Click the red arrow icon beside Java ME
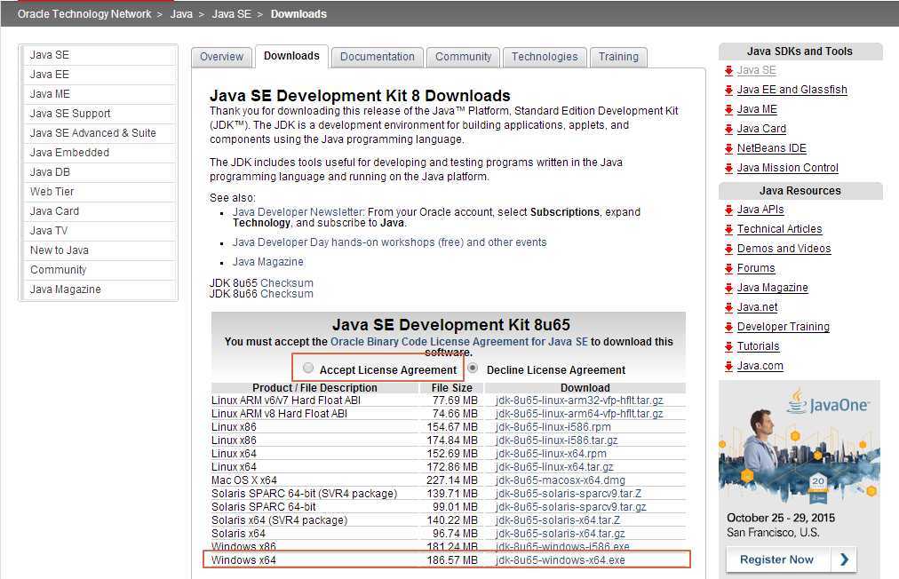 tap(728, 109)
